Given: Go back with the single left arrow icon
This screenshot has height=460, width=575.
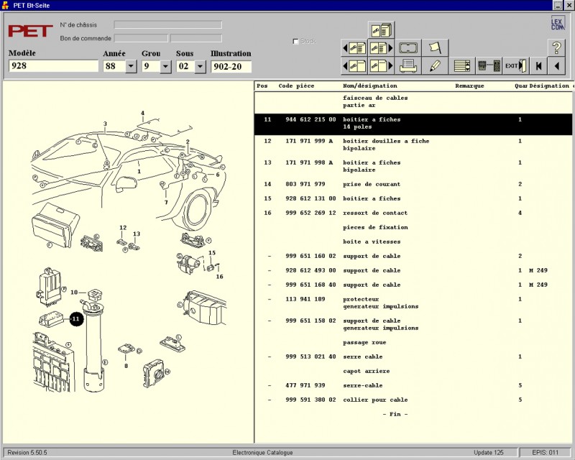Looking at the screenshot, I should (557, 66).
